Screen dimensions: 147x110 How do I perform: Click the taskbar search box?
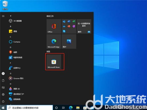(x=30, y=108)
